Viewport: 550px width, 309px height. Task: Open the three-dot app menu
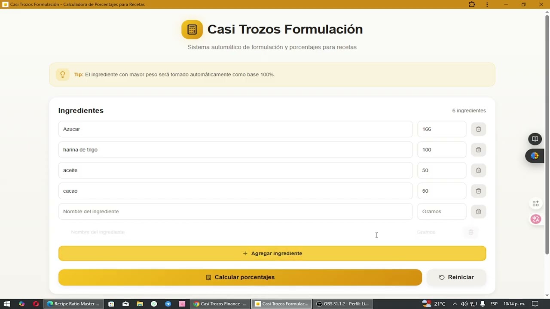[487, 4]
